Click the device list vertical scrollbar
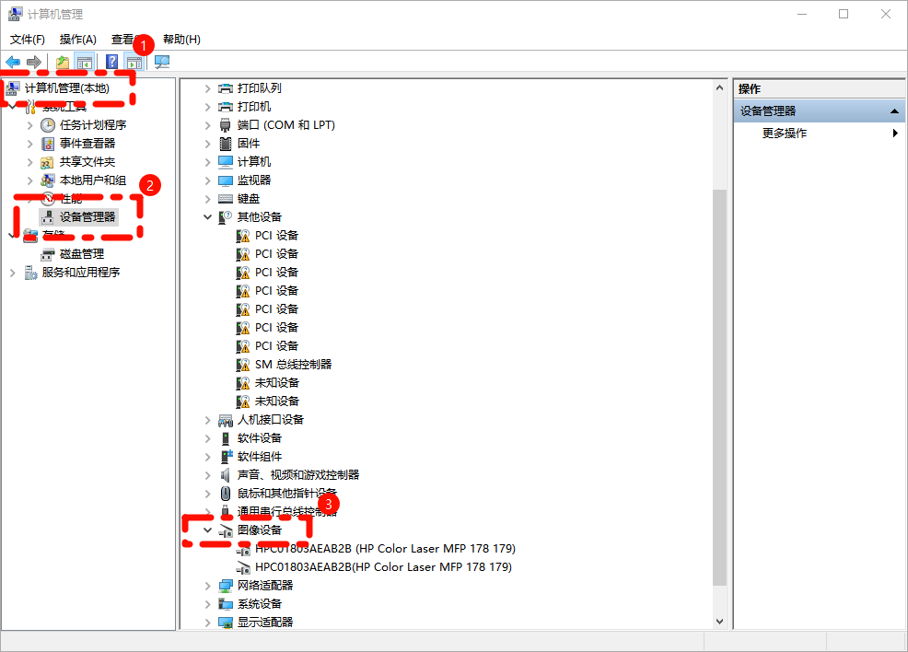908x652 pixels. coord(720,387)
